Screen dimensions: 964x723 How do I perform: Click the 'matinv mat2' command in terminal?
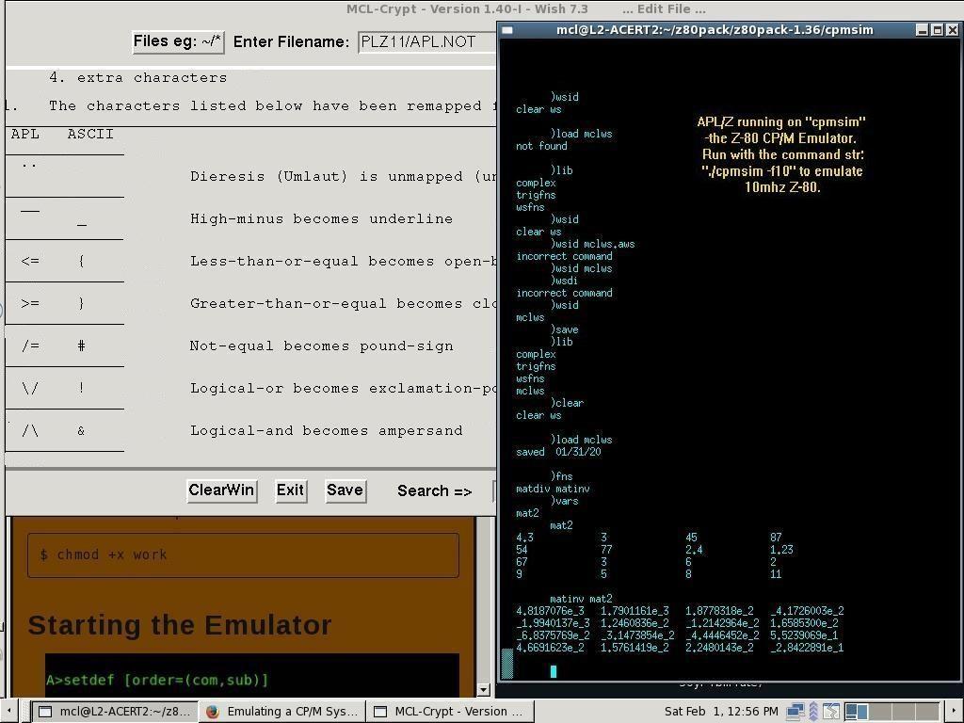581,599
